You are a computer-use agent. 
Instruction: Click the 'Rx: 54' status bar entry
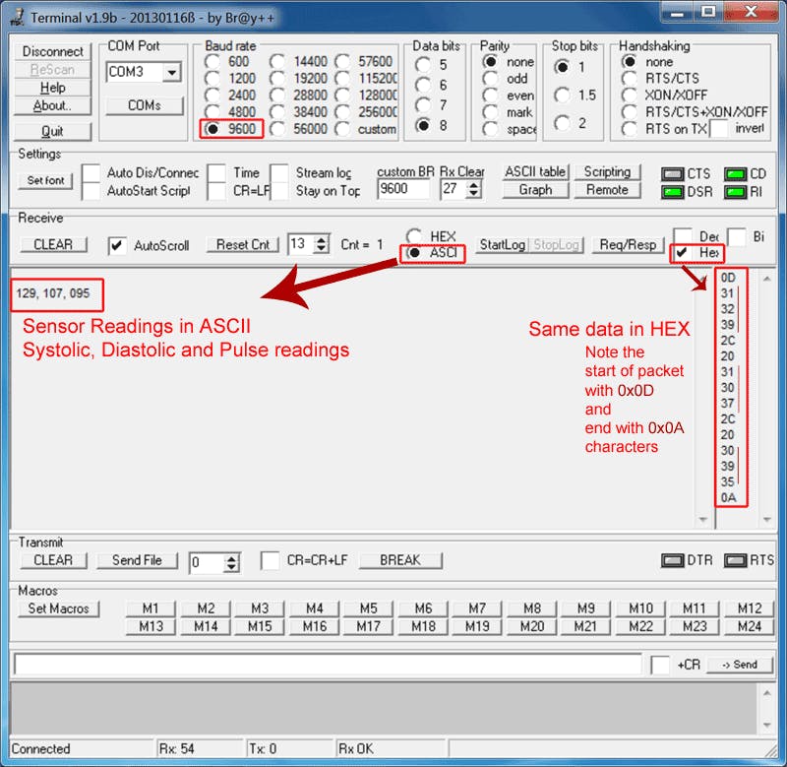tap(177, 748)
